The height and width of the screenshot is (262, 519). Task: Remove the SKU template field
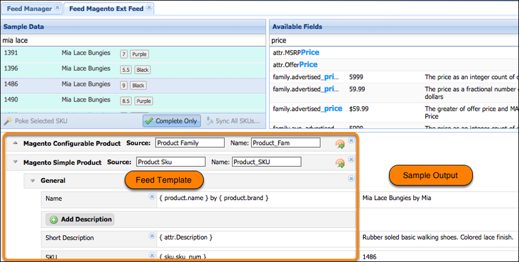(152, 255)
